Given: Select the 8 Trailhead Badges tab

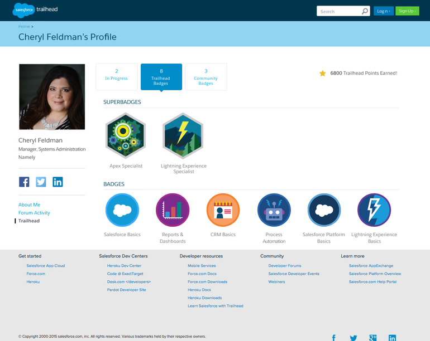Looking at the screenshot, I should pos(161,77).
